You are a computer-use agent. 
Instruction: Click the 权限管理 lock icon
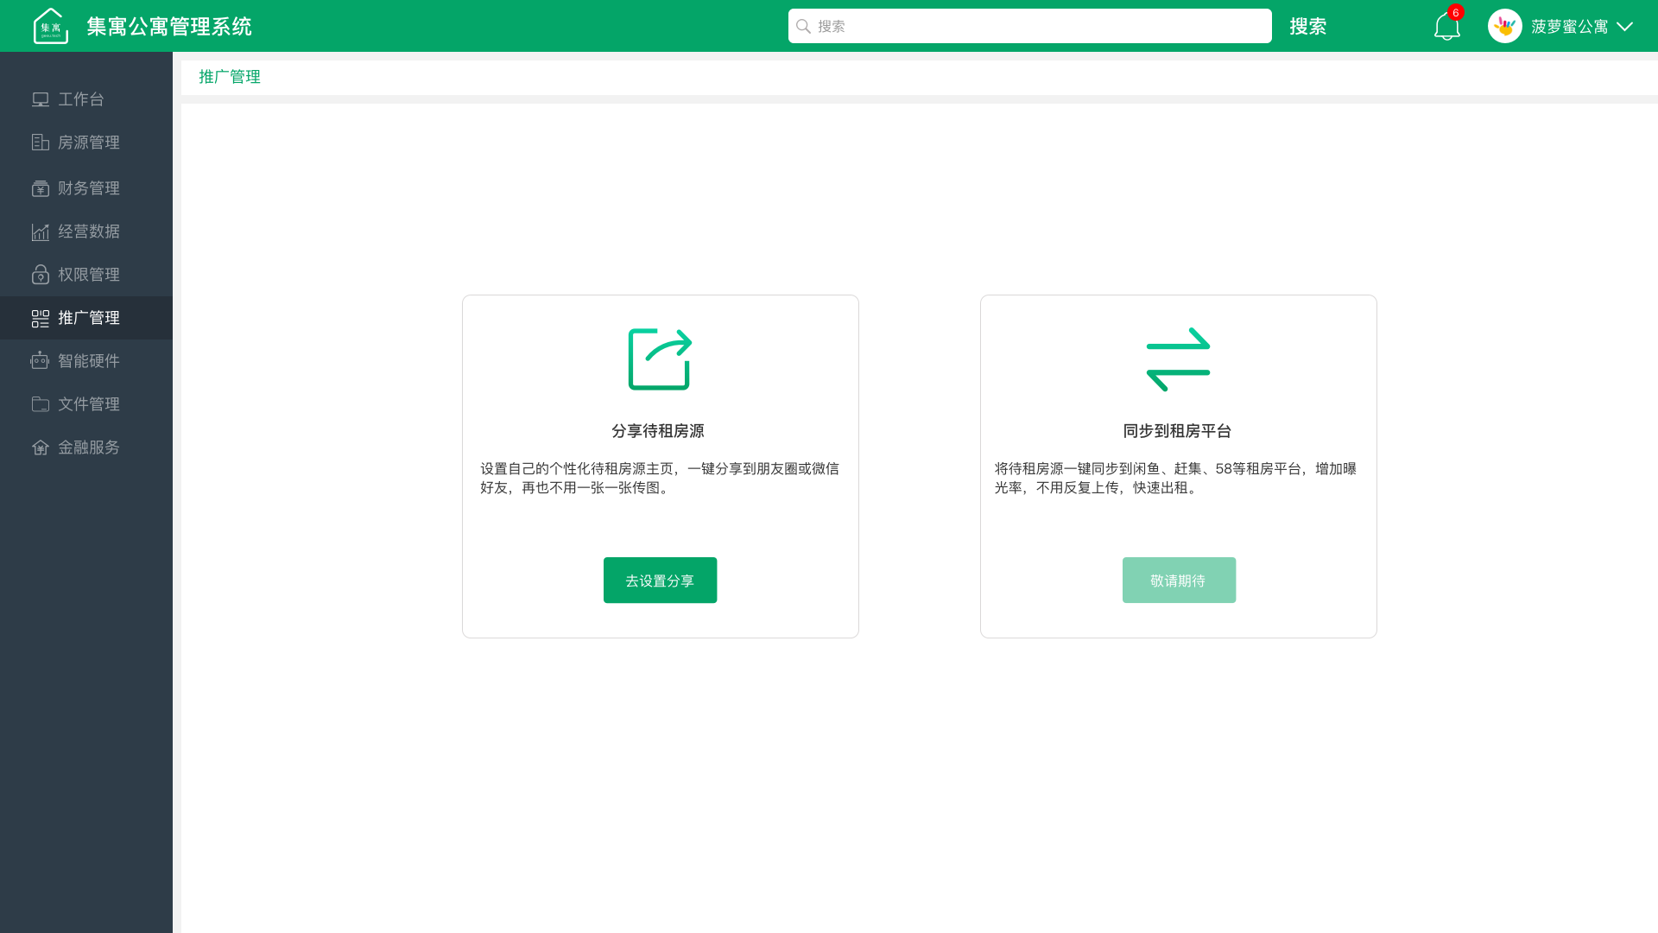click(41, 275)
